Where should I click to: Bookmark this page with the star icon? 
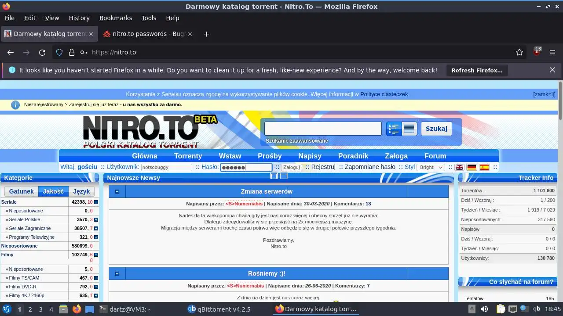[x=519, y=52]
